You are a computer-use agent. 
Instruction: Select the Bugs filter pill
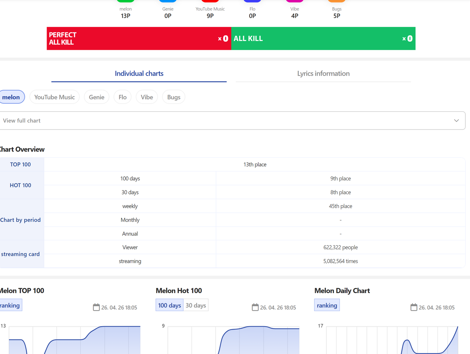[x=174, y=97]
